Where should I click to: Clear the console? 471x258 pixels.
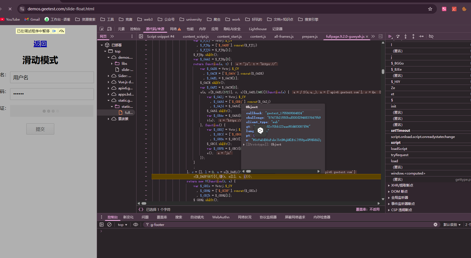(109, 224)
